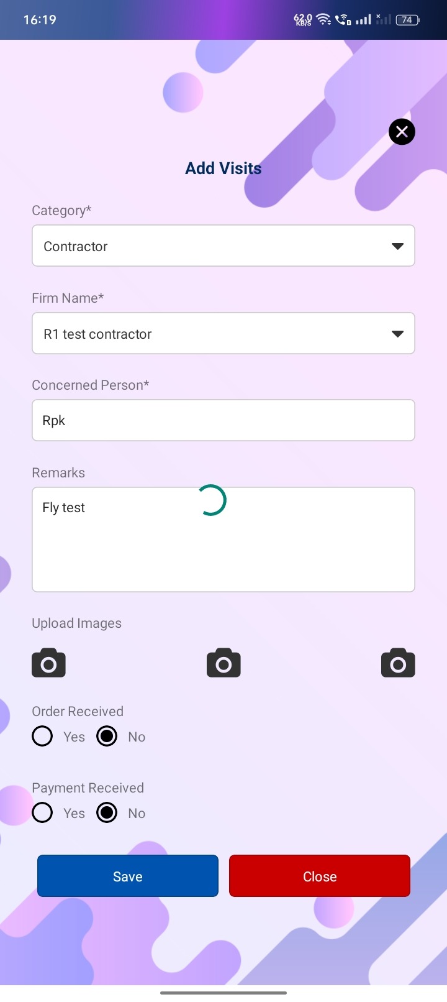Tap the third camera upload icon
The image size is (447, 1002).
[398, 663]
